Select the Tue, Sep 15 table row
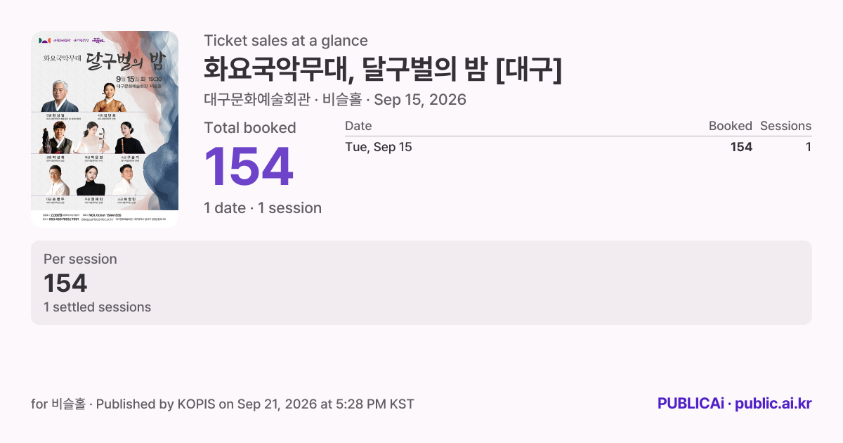Viewport: 843px width, 443px height. click(x=578, y=147)
